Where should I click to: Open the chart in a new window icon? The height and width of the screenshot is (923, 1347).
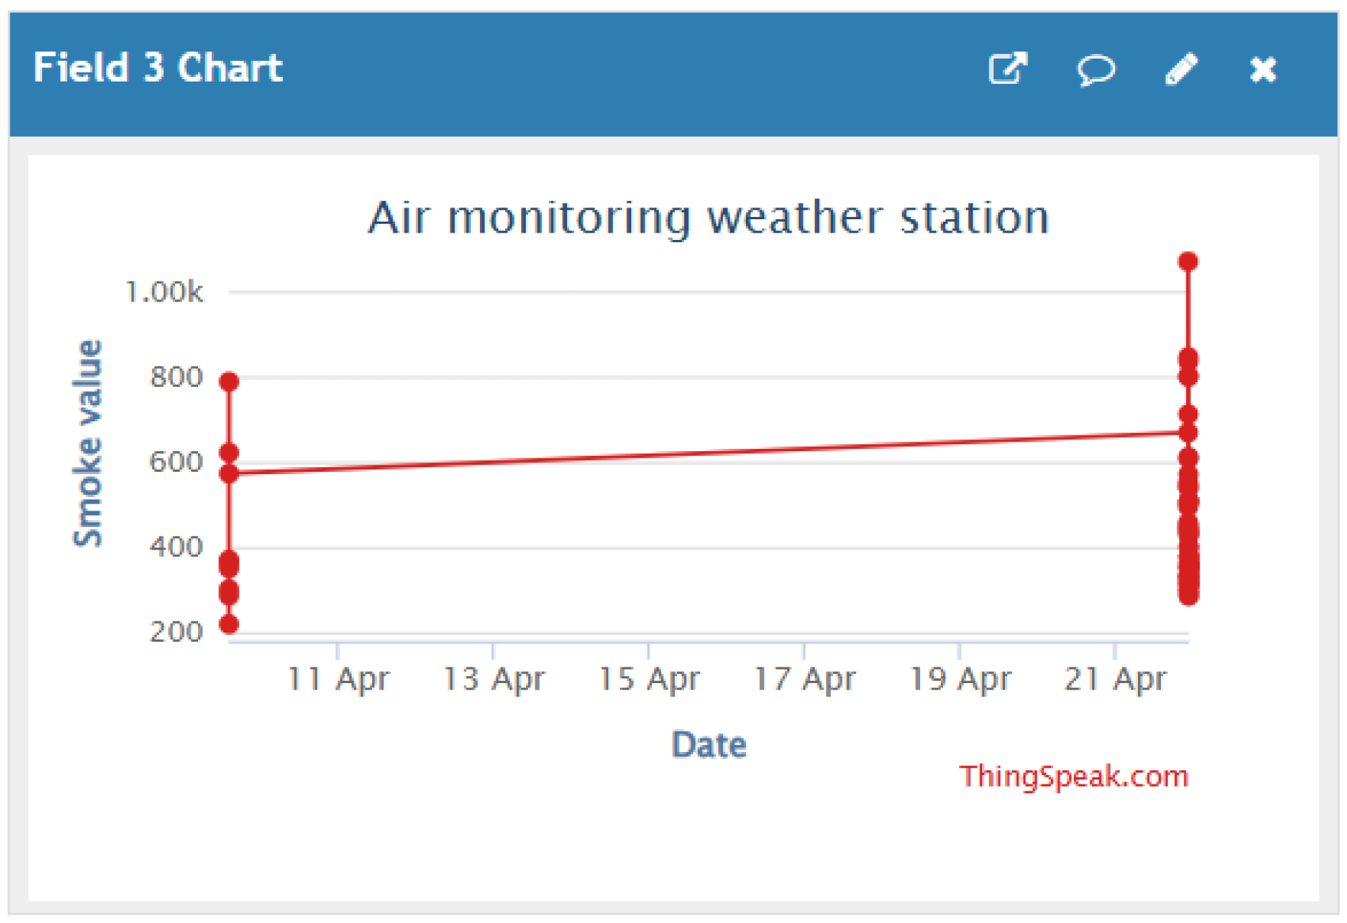click(1007, 69)
